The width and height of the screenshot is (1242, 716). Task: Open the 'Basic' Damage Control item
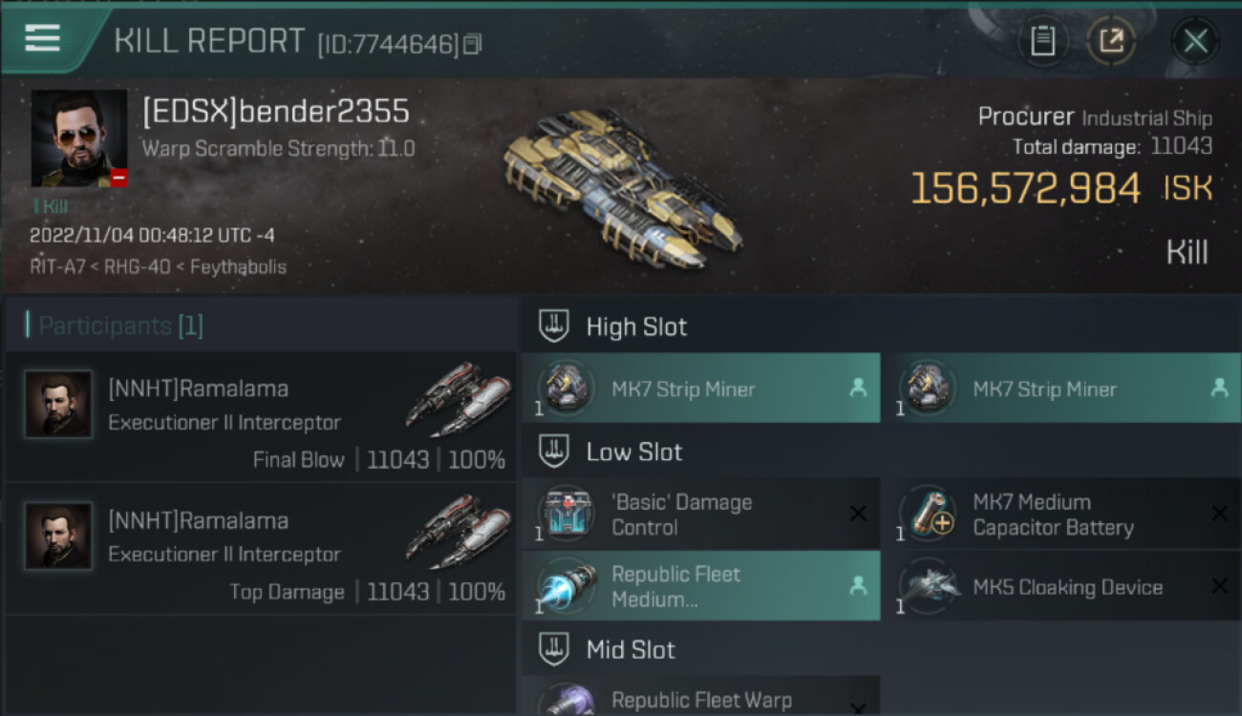[x=701, y=515]
